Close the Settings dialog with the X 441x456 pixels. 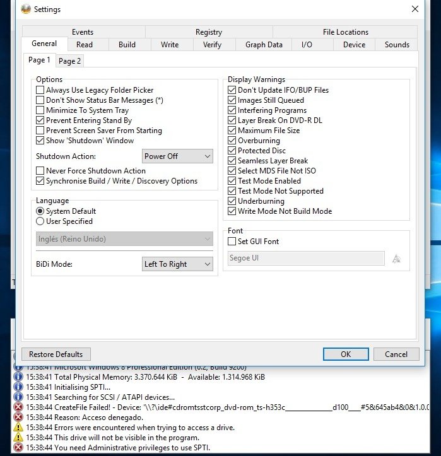click(415, 9)
